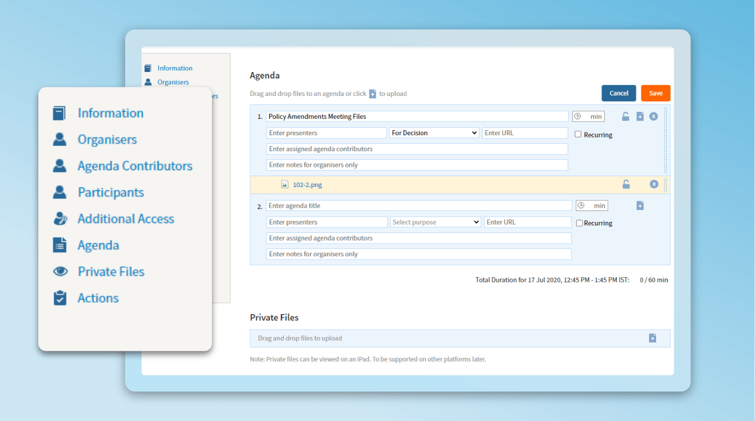
Task: Go to Private Files in enlarged menu
Action: pyautogui.click(x=111, y=272)
